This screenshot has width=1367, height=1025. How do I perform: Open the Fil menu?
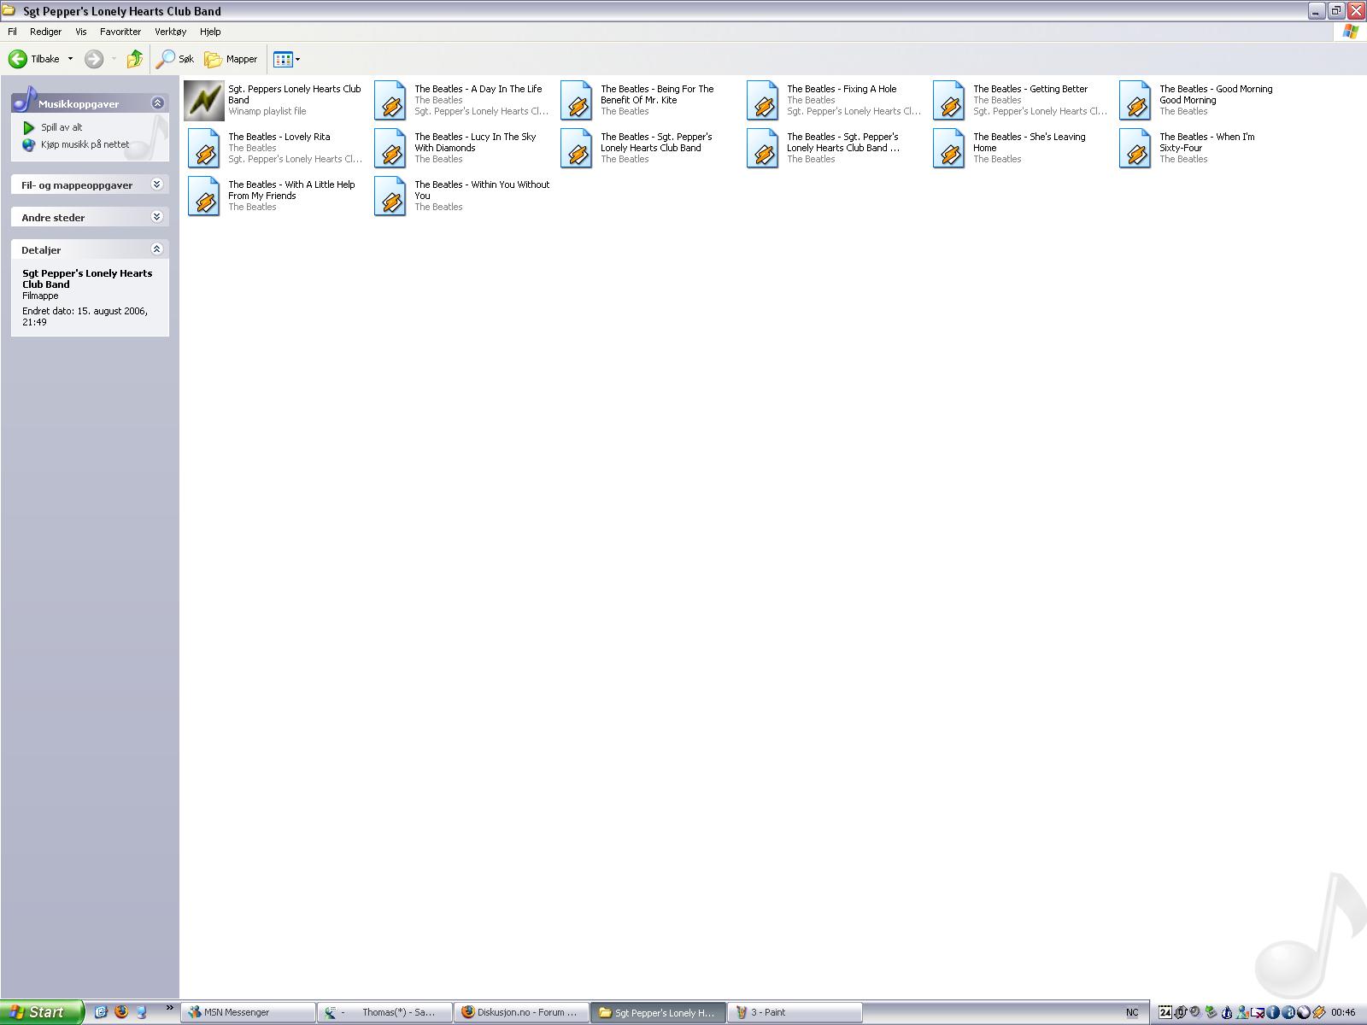coord(12,32)
